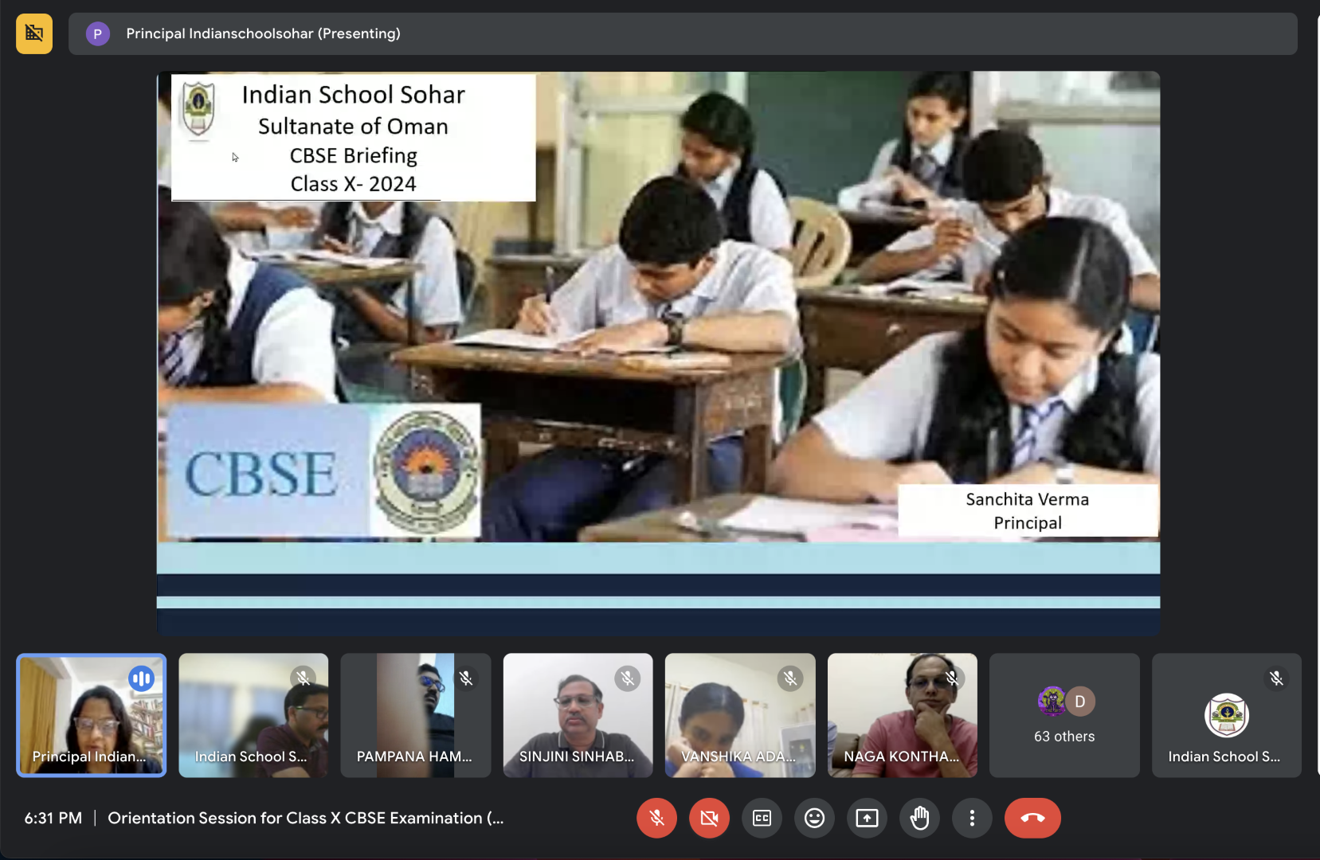Open the Principal Indian... participant tile
This screenshot has width=1320, height=860.
click(92, 715)
